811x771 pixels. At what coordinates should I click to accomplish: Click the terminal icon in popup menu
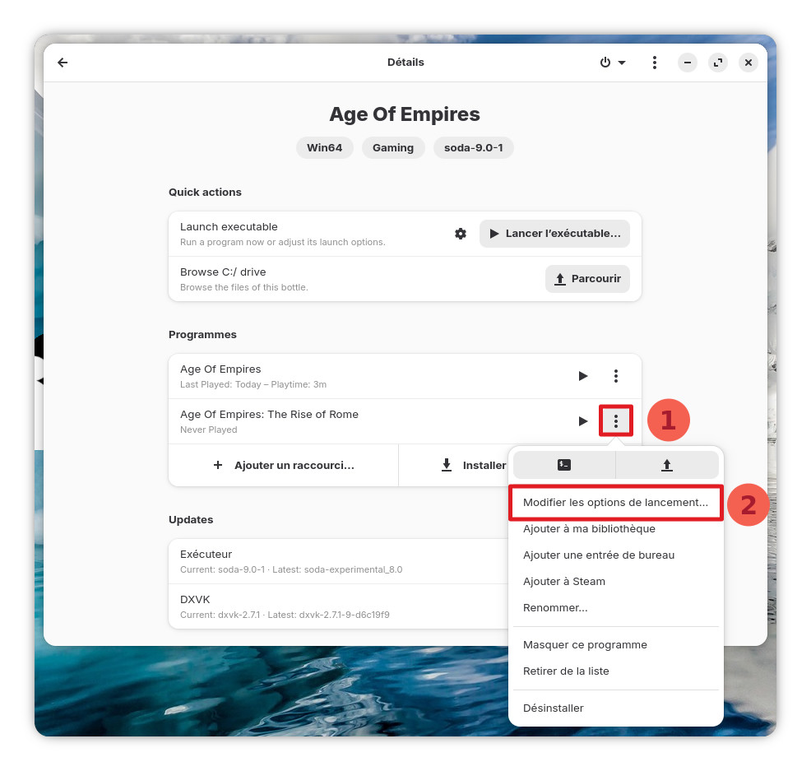coord(564,465)
